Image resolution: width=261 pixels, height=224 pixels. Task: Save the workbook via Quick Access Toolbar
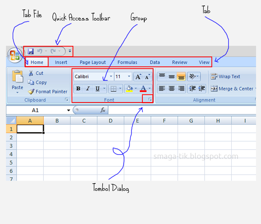30,51
